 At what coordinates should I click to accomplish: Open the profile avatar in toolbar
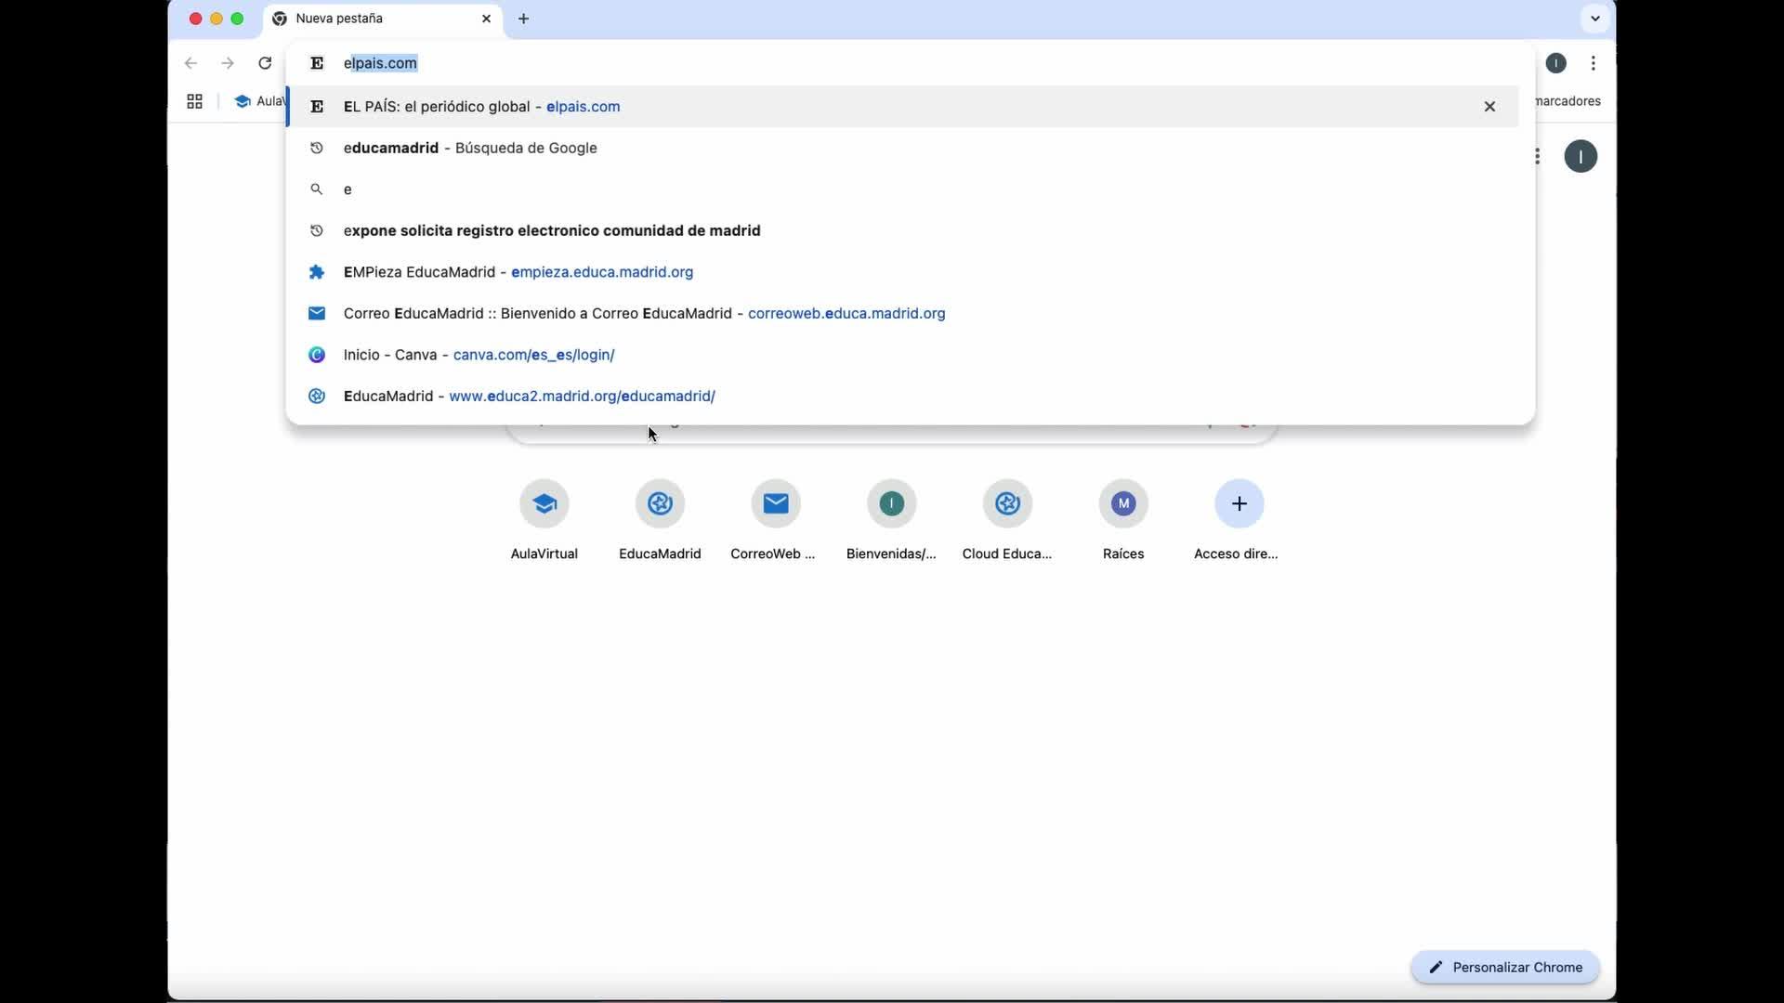pyautogui.click(x=1556, y=63)
